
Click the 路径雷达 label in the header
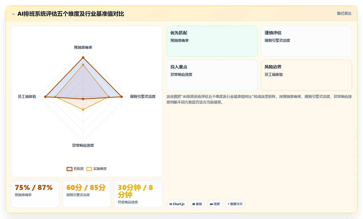click(x=344, y=13)
